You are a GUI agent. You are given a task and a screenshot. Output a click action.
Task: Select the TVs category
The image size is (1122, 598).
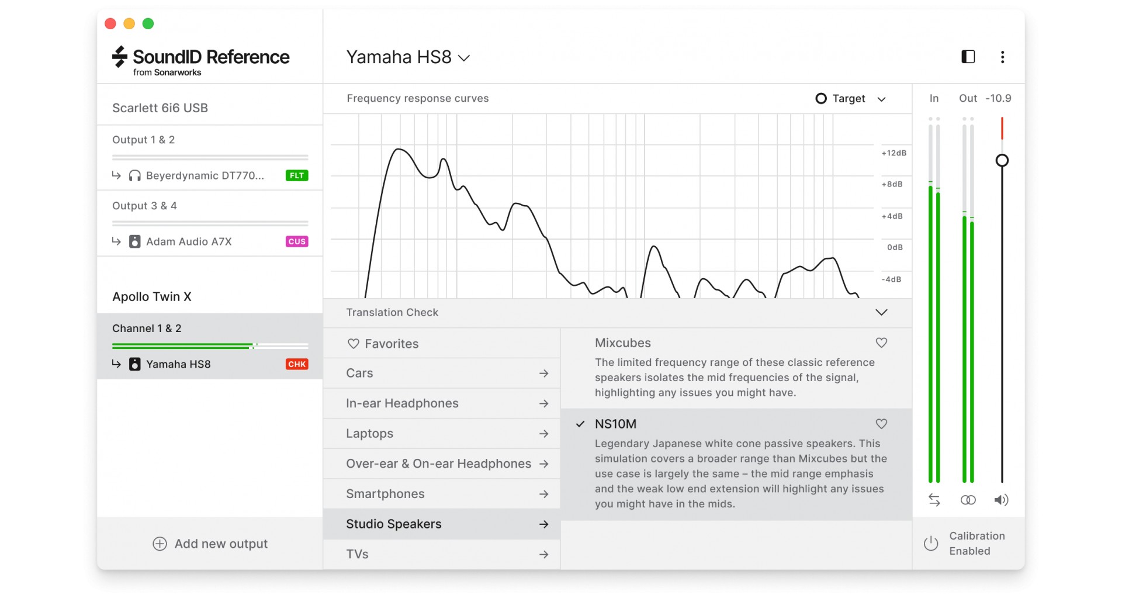[442, 554]
